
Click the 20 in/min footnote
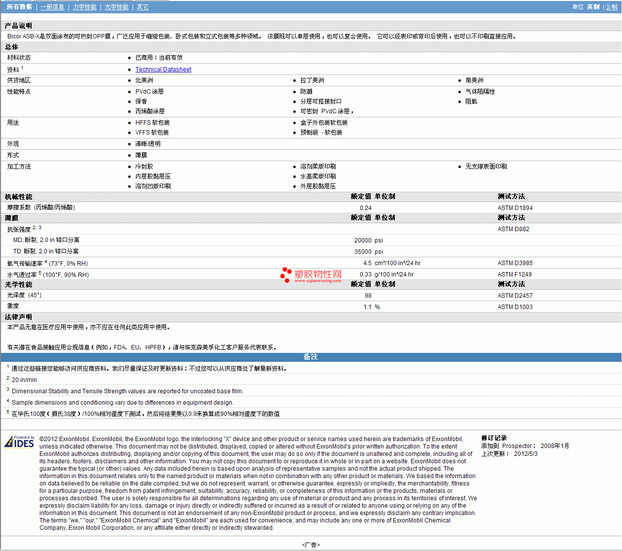point(24,380)
